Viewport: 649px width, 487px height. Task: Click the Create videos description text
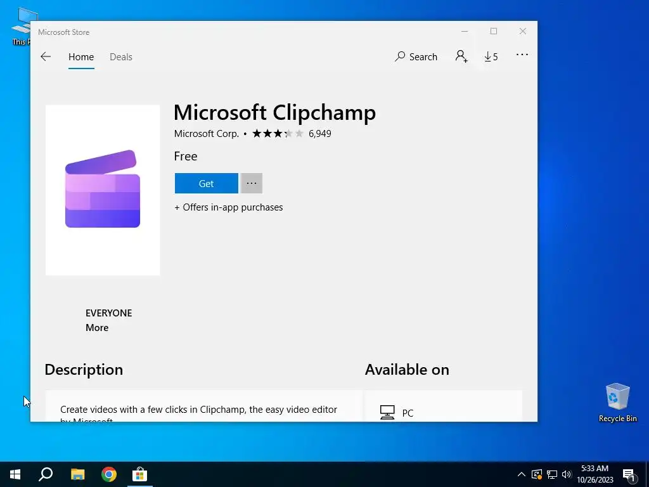coord(198,414)
